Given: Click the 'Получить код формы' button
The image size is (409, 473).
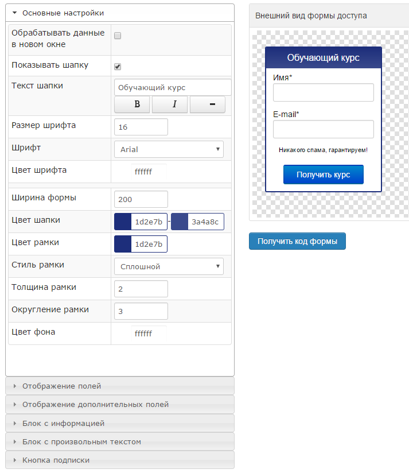Looking at the screenshot, I should click(x=297, y=241).
